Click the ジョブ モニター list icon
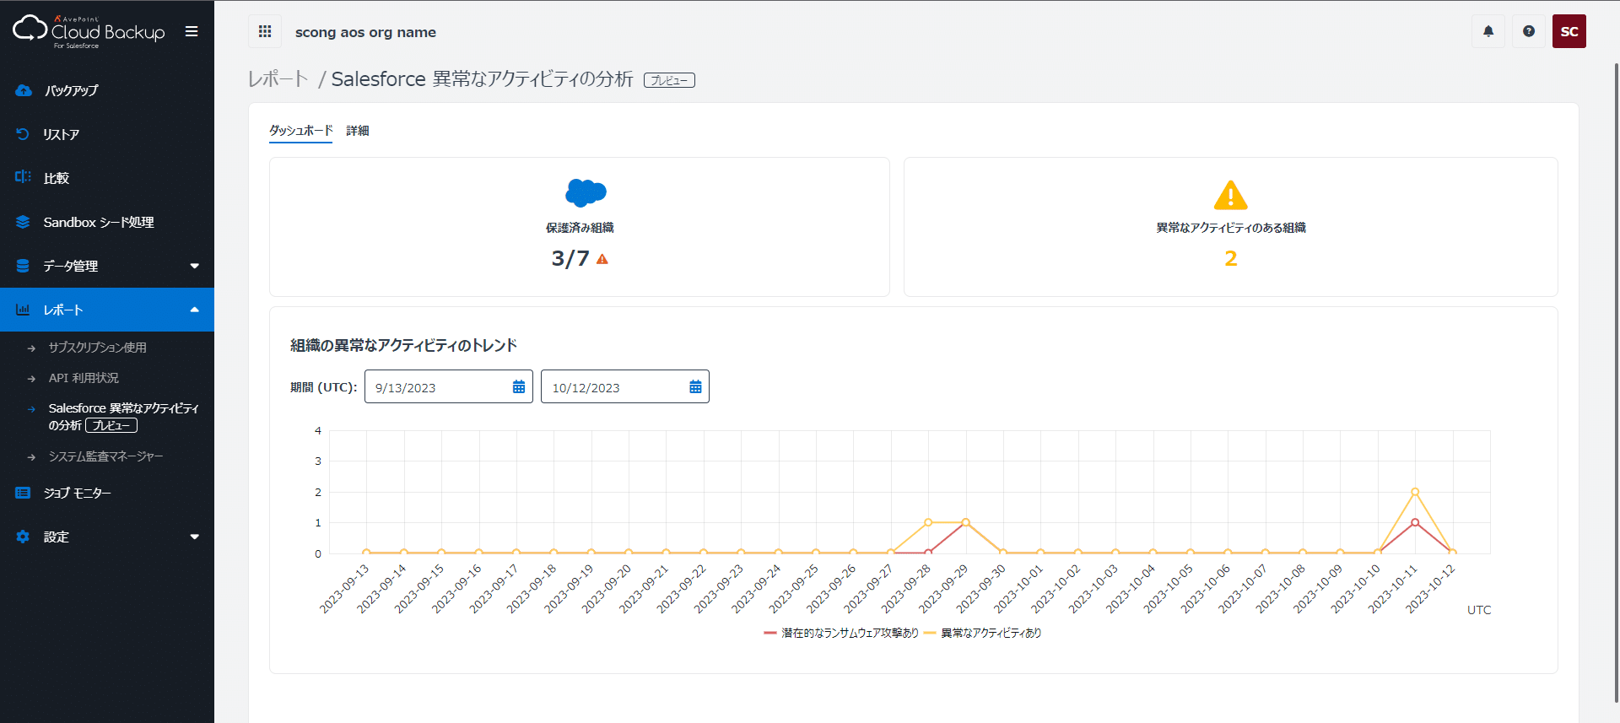The width and height of the screenshot is (1620, 723). 23,493
